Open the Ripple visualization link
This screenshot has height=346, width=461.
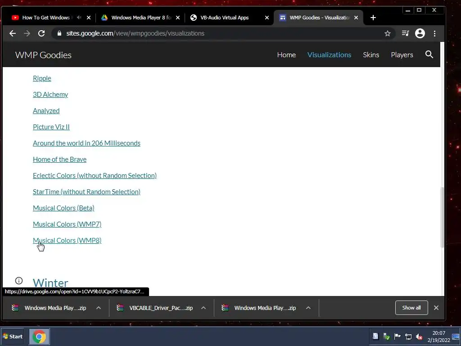pos(42,78)
